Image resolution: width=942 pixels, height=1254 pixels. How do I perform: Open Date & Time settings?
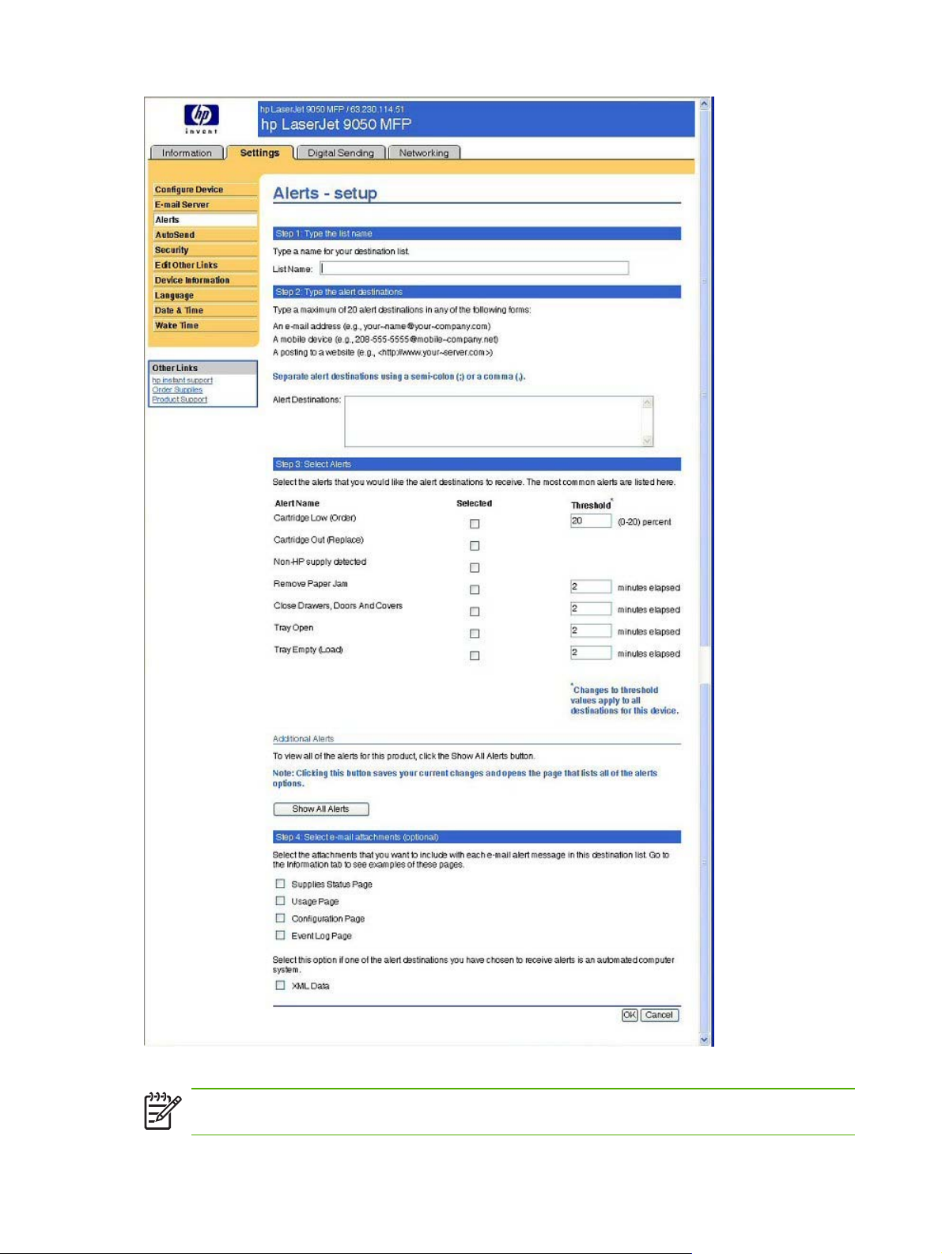(x=205, y=310)
